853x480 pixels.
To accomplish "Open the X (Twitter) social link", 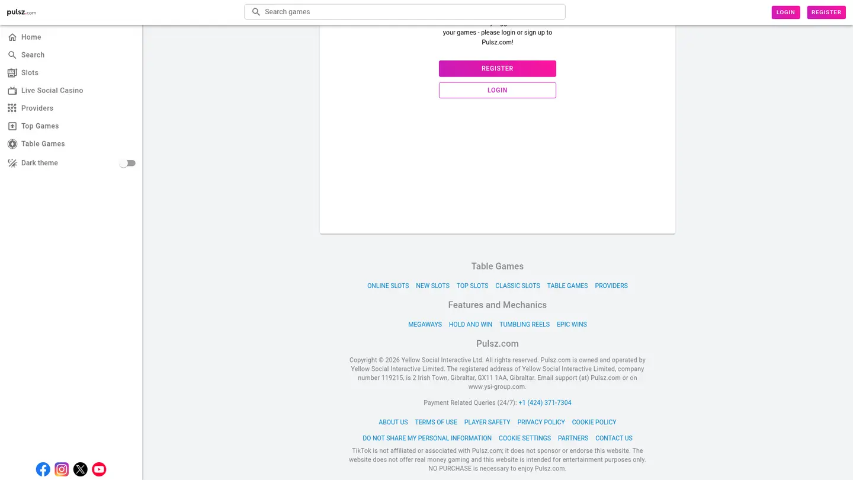I will [81, 469].
